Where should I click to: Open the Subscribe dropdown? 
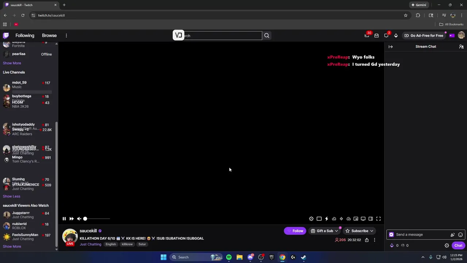pos(359,231)
